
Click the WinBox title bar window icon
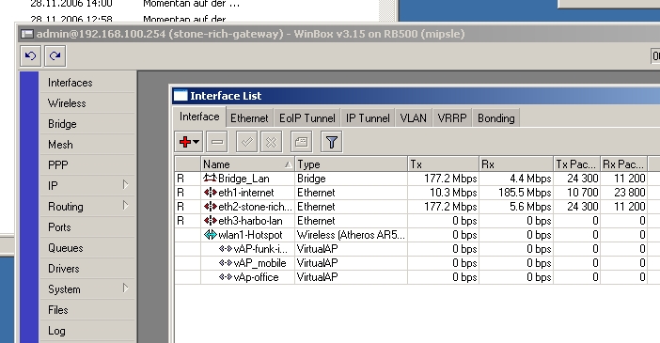point(27,34)
